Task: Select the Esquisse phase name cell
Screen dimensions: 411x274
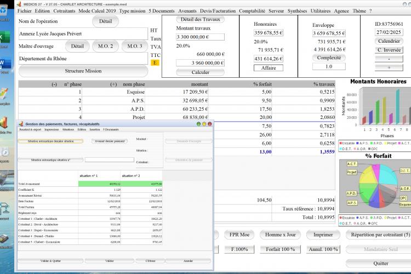Action: pyautogui.click(x=113, y=92)
